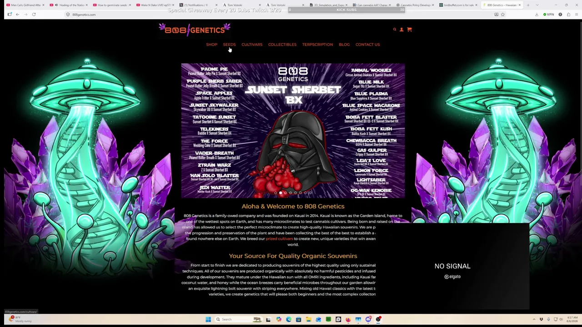Screen dimensions: 582x327
Task: Reload the page with the refresh icon
Action: pyautogui.click(x=34, y=15)
